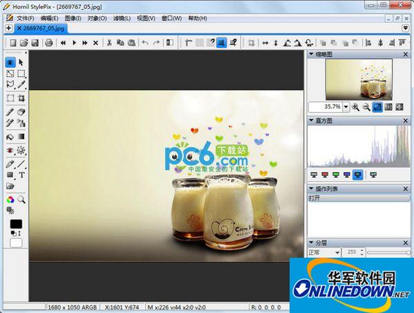The width and height of the screenshot is (414, 313).
Task: Choose the Text tool
Action: (x=22, y=175)
